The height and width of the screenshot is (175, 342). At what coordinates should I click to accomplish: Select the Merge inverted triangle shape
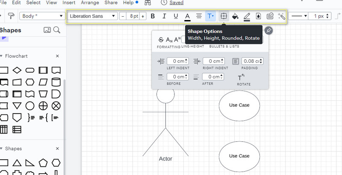[17, 106]
